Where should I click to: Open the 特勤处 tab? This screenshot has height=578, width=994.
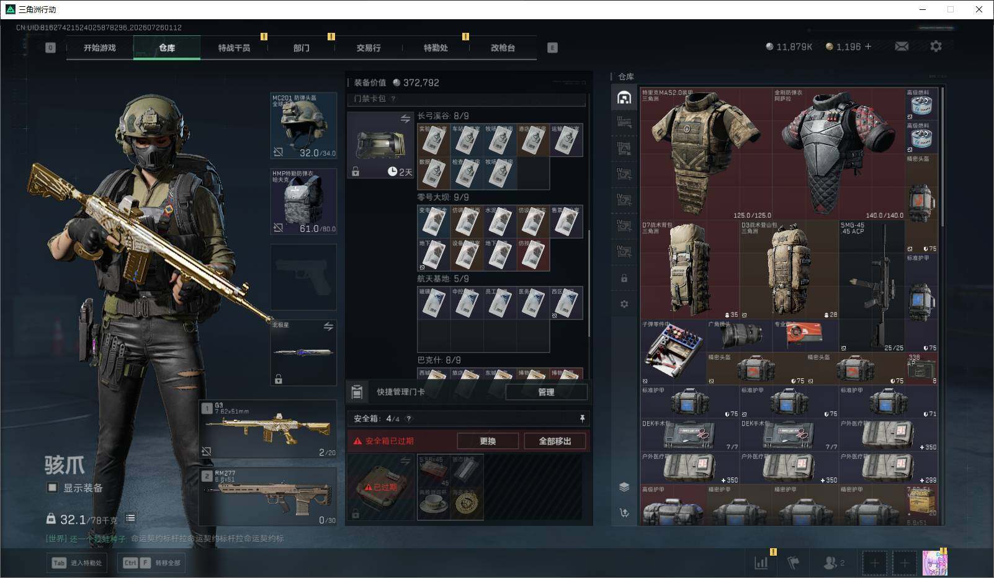coord(436,48)
